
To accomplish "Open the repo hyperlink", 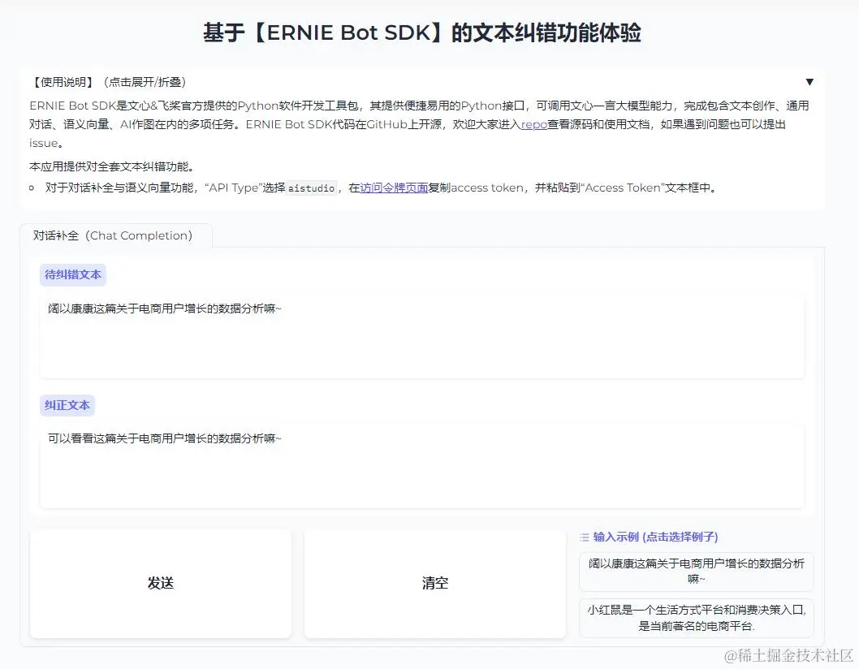I will click(x=534, y=124).
